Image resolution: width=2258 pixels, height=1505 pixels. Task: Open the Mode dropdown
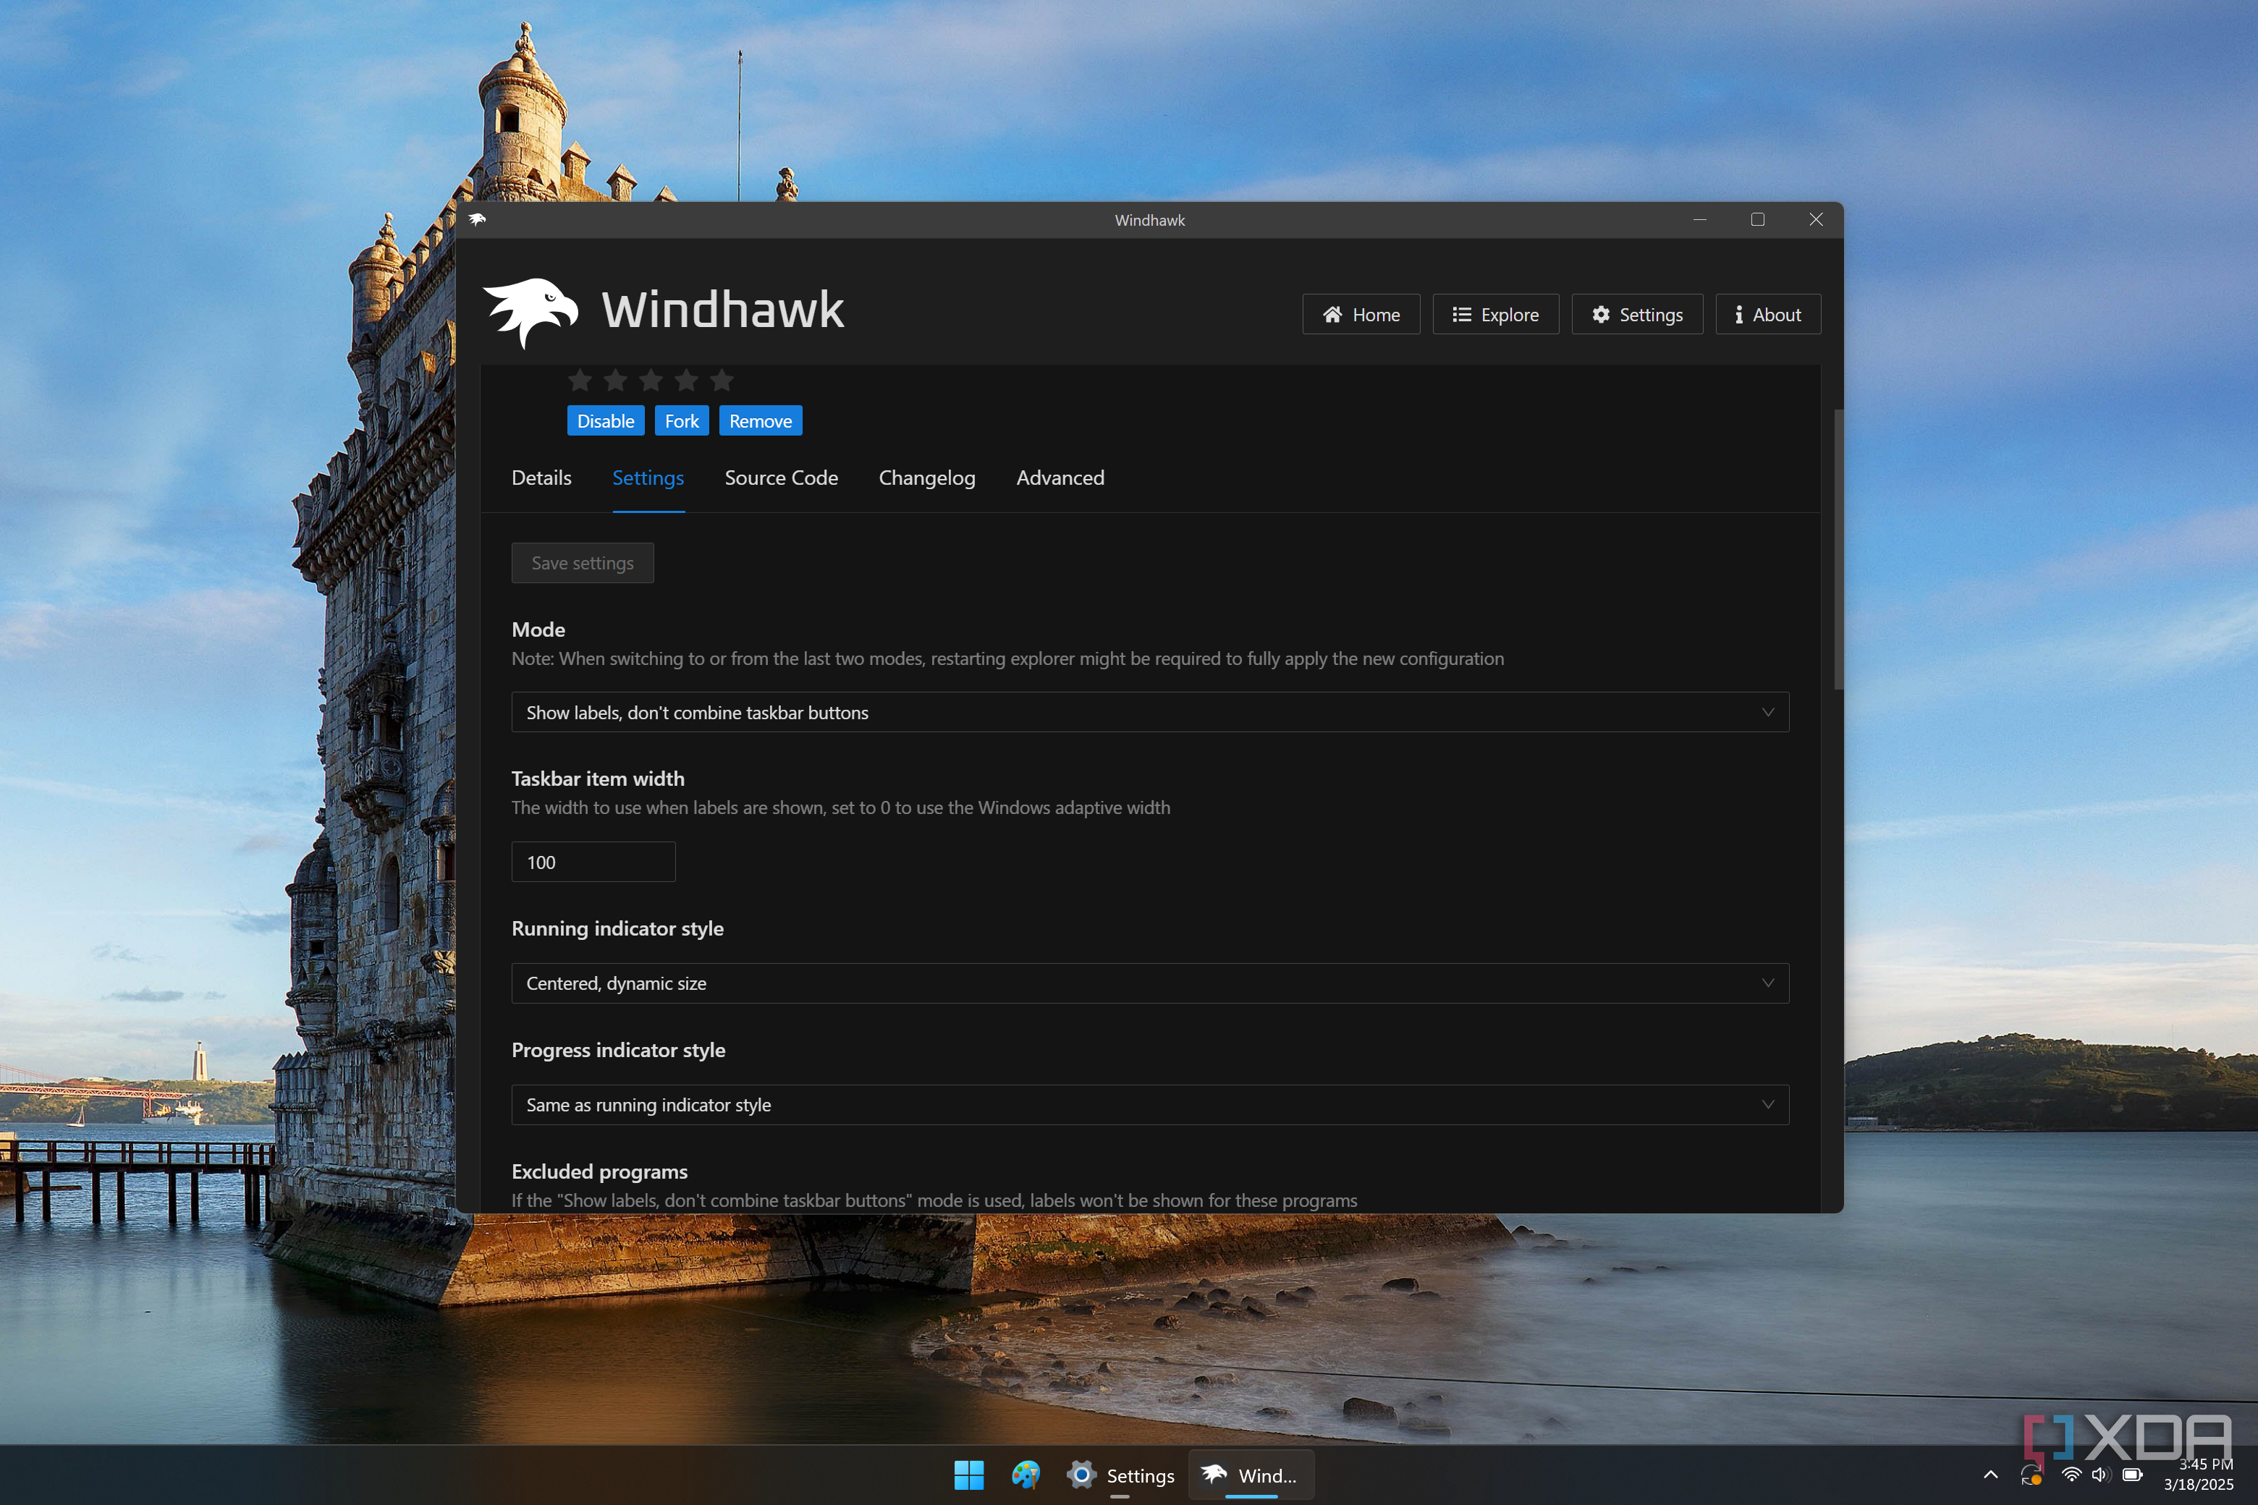1150,712
